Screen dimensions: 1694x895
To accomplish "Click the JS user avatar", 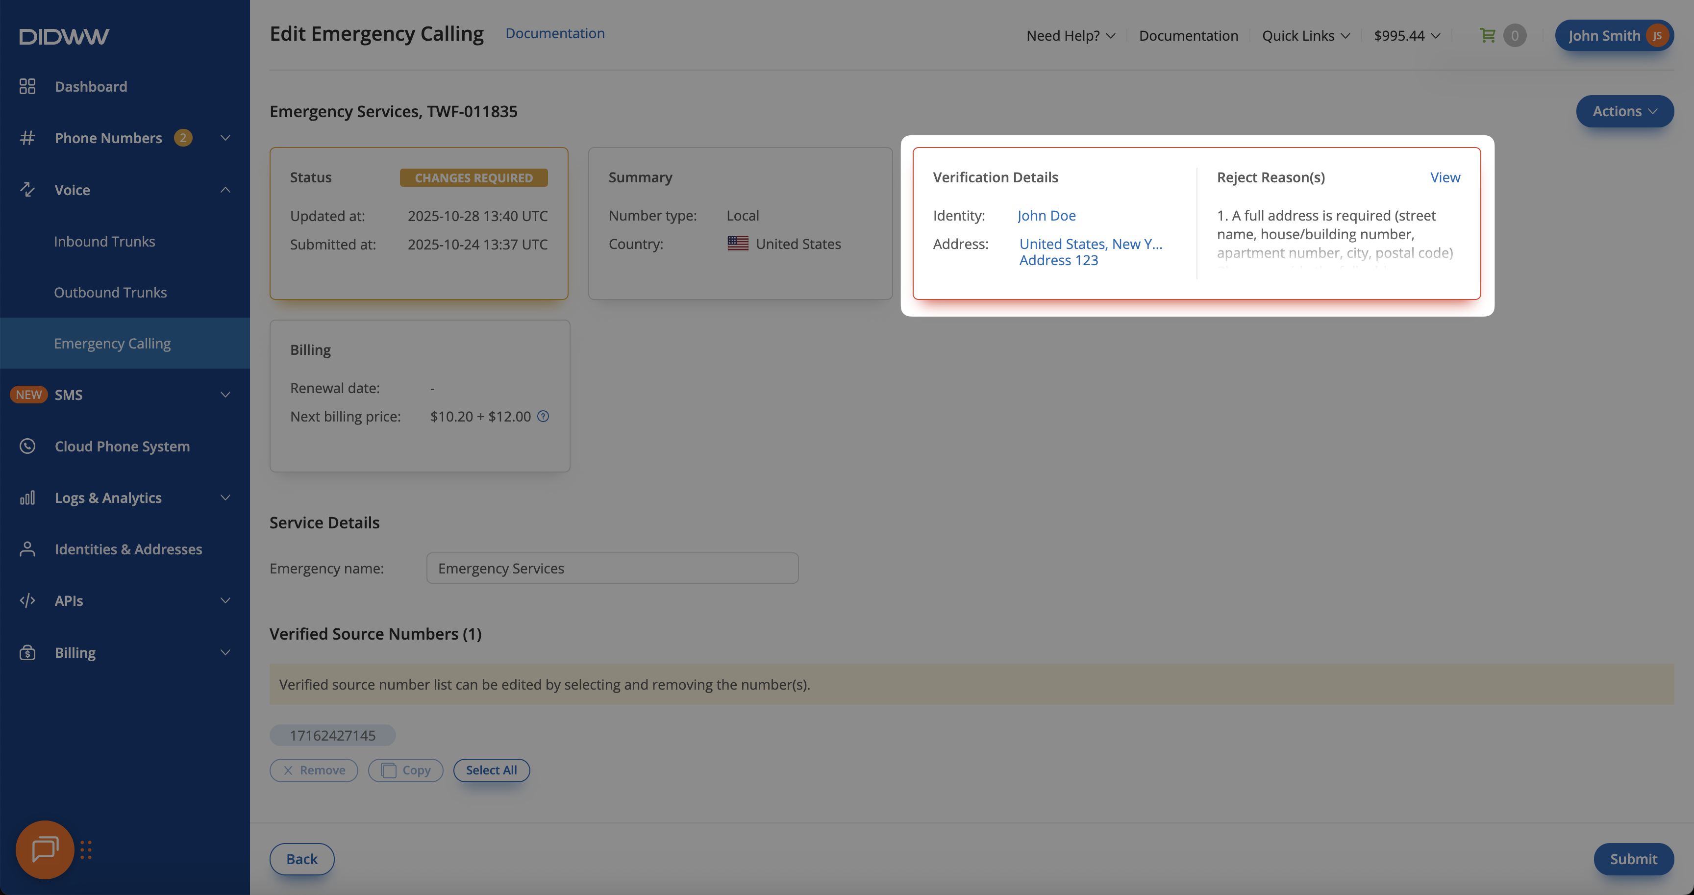I will click(1657, 35).
